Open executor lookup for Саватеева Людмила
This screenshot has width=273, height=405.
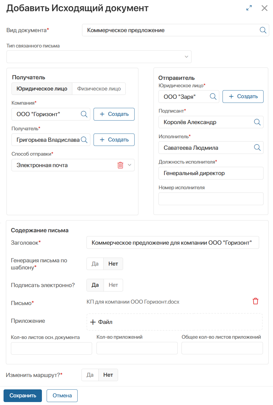257,148
